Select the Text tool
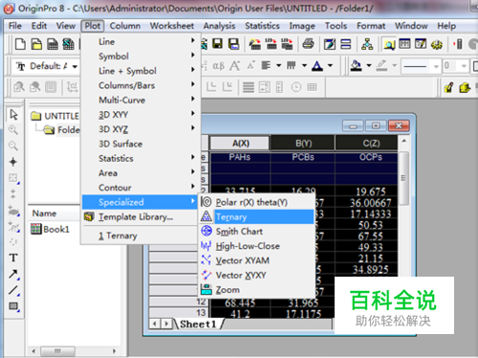478x358 pixels. point(13,257)
